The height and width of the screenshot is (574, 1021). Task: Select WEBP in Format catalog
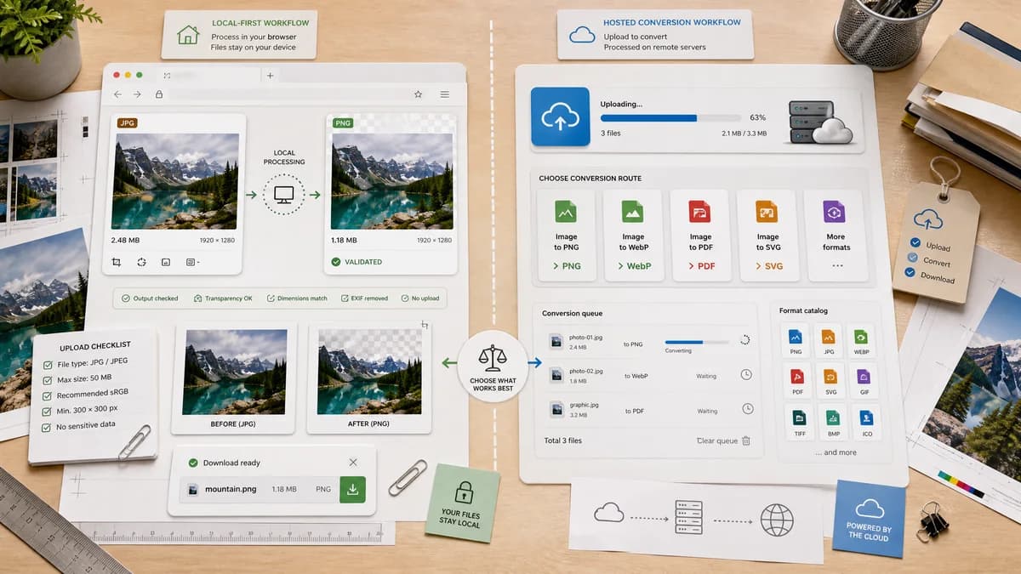pyautogui.click(x=862, y=341)
